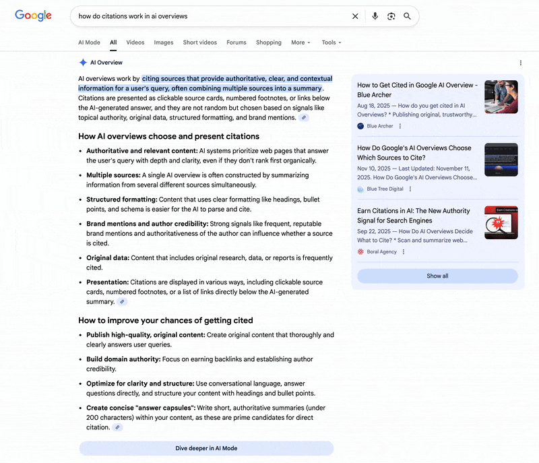Click Dive deeper in AI Mode
The height and width of the screenshot is (463, 539).
click(x=206, y=447)
